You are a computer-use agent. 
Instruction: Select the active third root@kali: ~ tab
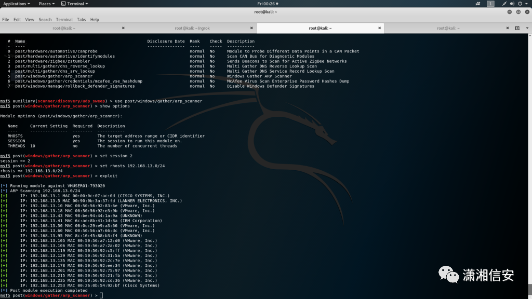coord(320,28)
